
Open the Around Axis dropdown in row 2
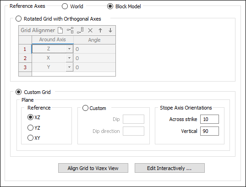pyautogui.click(x=69, y=58)
